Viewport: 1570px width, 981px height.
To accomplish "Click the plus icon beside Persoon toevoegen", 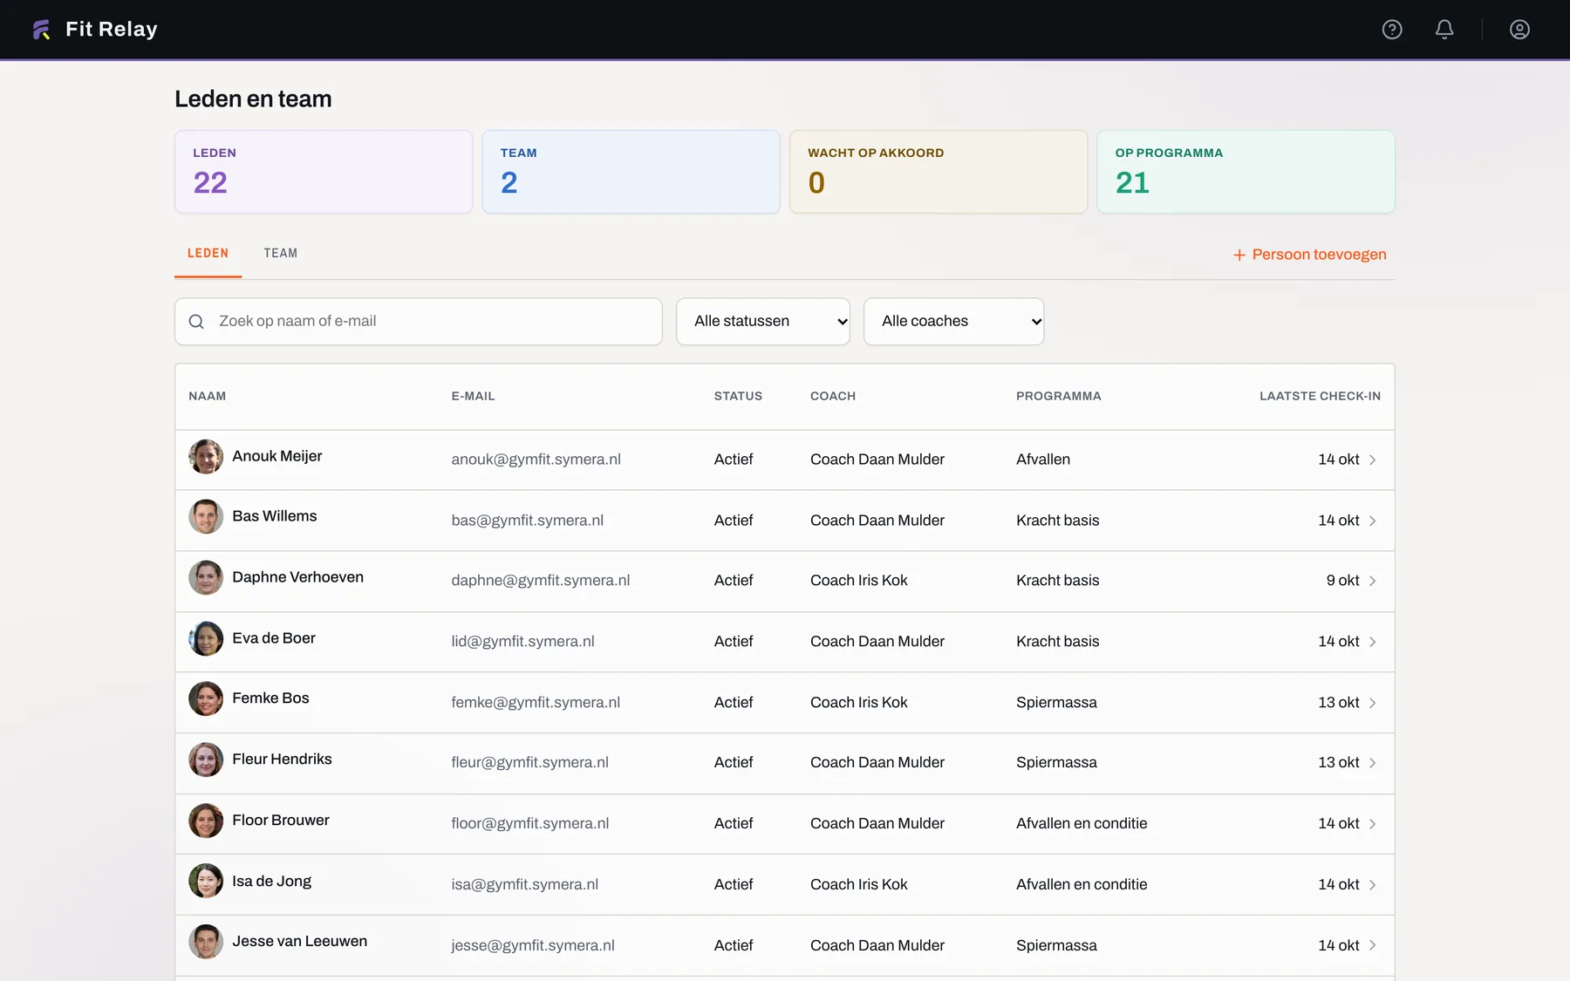I will tap(1239, 255).
